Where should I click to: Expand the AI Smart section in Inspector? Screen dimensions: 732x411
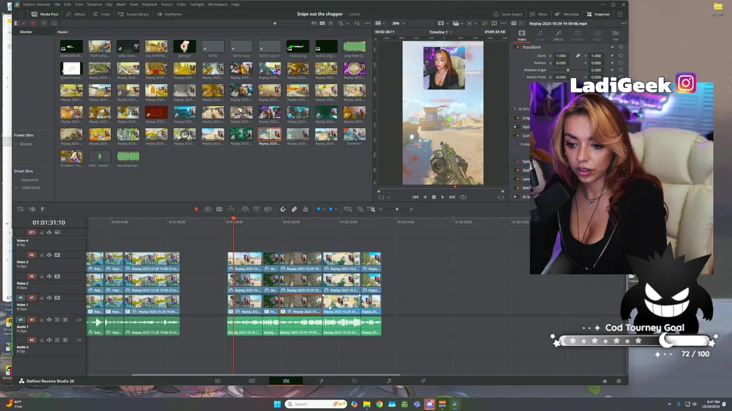515,109
